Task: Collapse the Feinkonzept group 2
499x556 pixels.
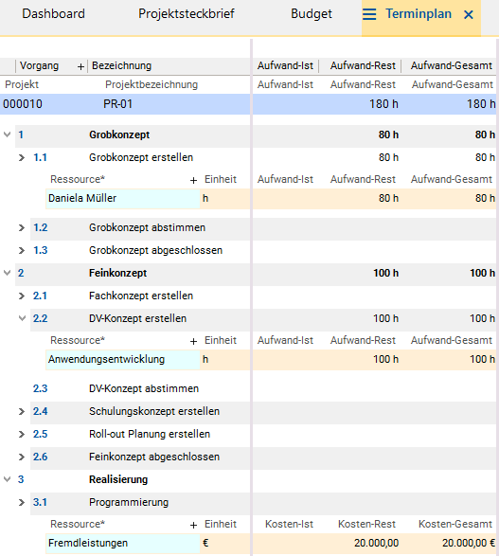Action: (x=7, y=273)
